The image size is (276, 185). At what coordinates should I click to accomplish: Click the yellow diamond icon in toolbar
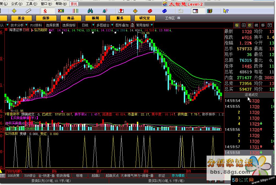135,11
